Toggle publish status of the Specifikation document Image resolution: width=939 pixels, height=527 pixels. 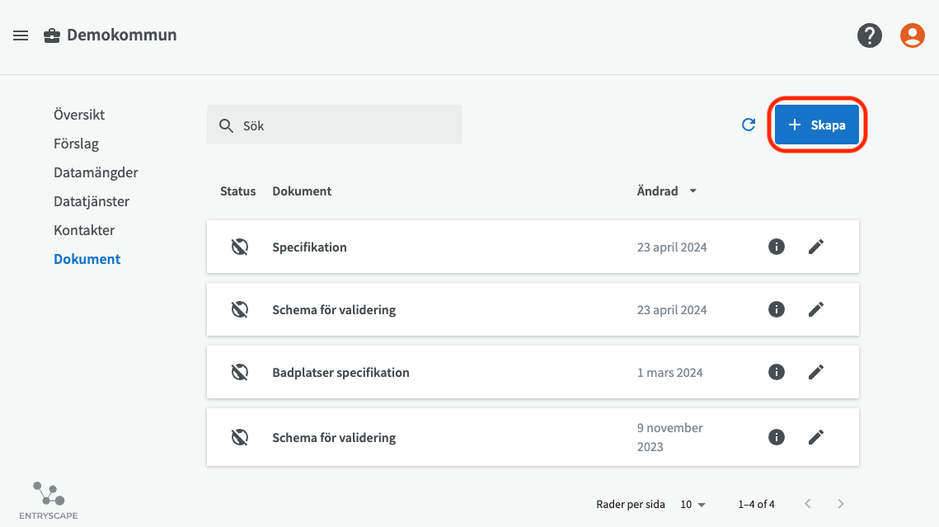239,247
